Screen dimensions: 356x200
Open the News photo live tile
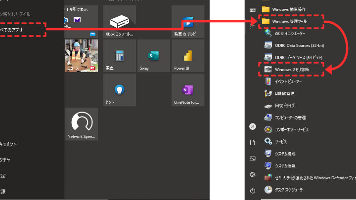pyautogui.click(x=81, y=56)
